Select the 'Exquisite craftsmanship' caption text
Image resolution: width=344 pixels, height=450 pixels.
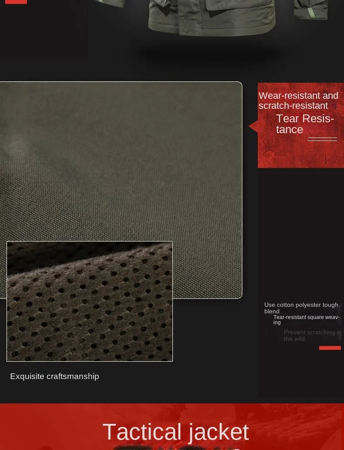(54, 376)
